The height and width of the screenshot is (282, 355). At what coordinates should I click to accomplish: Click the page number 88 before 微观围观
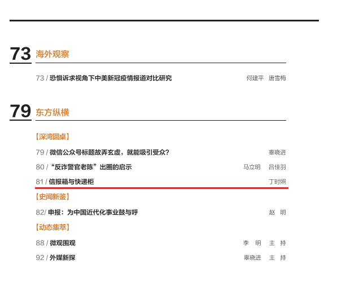[40, 243]
